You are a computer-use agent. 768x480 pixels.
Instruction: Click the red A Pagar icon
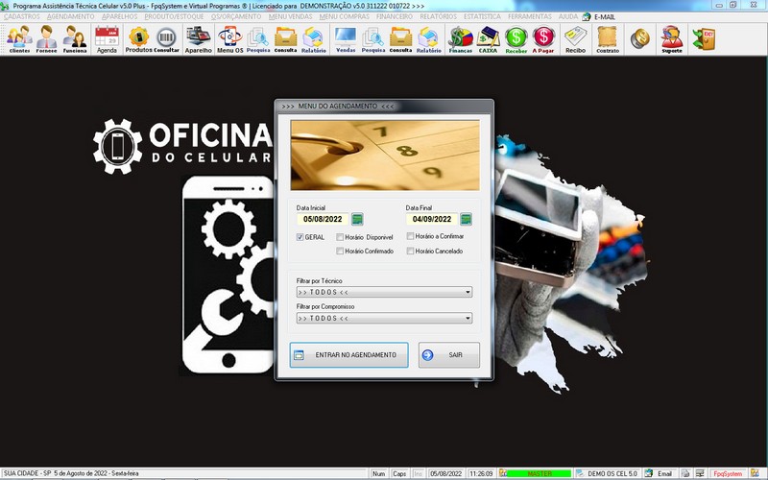pyautogui.click(x=543, y=39)
